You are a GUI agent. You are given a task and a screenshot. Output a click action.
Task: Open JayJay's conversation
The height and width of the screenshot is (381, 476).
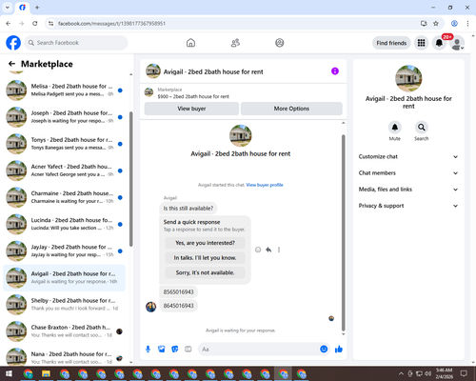click(x=64, y=251)
